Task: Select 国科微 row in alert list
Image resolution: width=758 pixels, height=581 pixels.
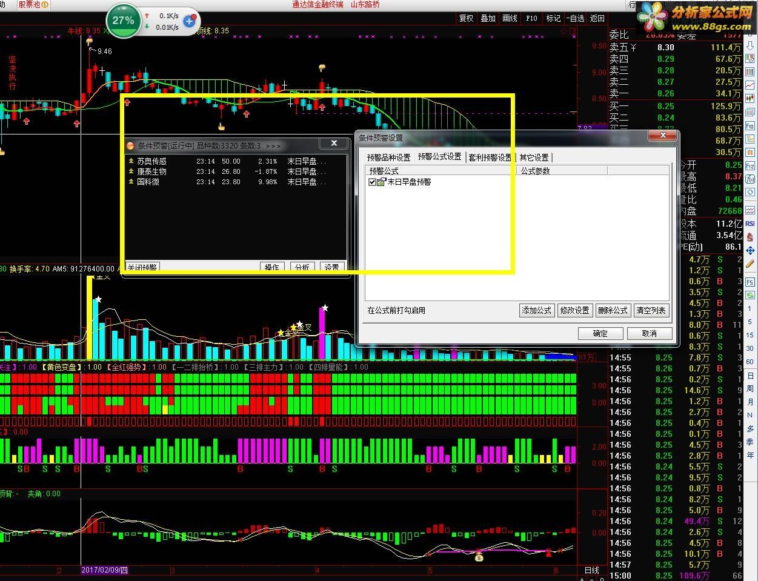Action: coord(236,182)
